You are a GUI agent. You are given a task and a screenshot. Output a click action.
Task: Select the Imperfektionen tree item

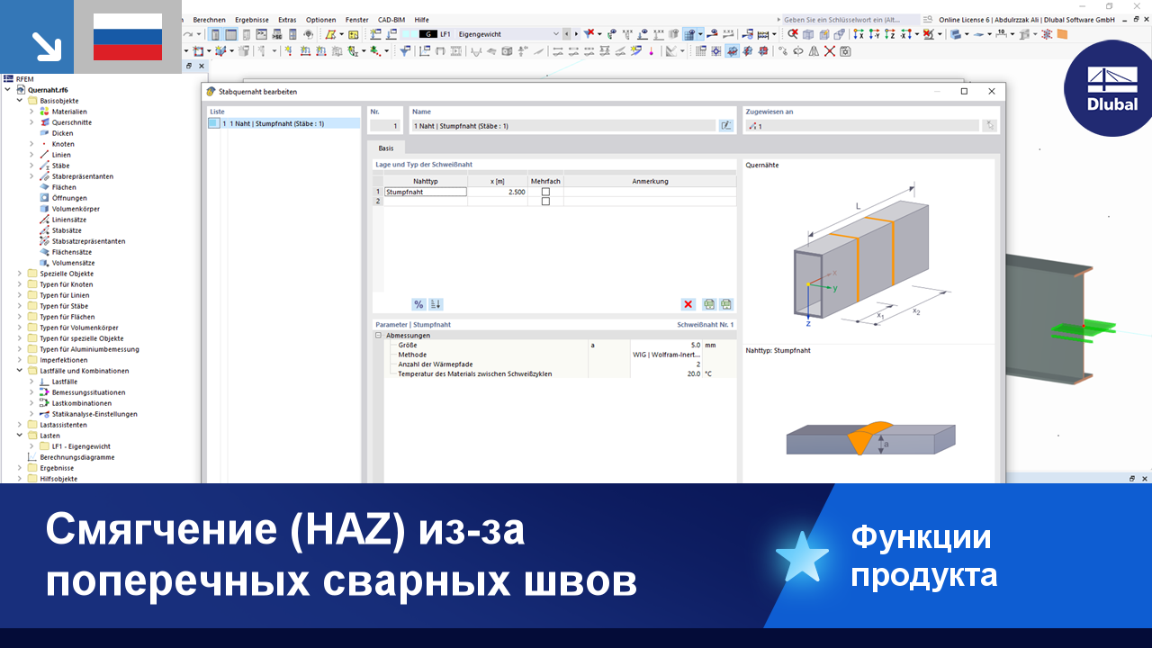64,360
